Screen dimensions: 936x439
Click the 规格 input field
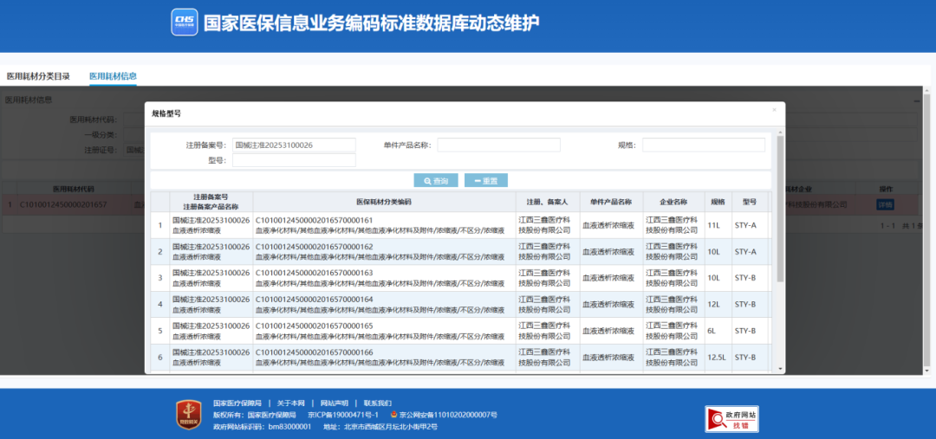pos(704,145)
